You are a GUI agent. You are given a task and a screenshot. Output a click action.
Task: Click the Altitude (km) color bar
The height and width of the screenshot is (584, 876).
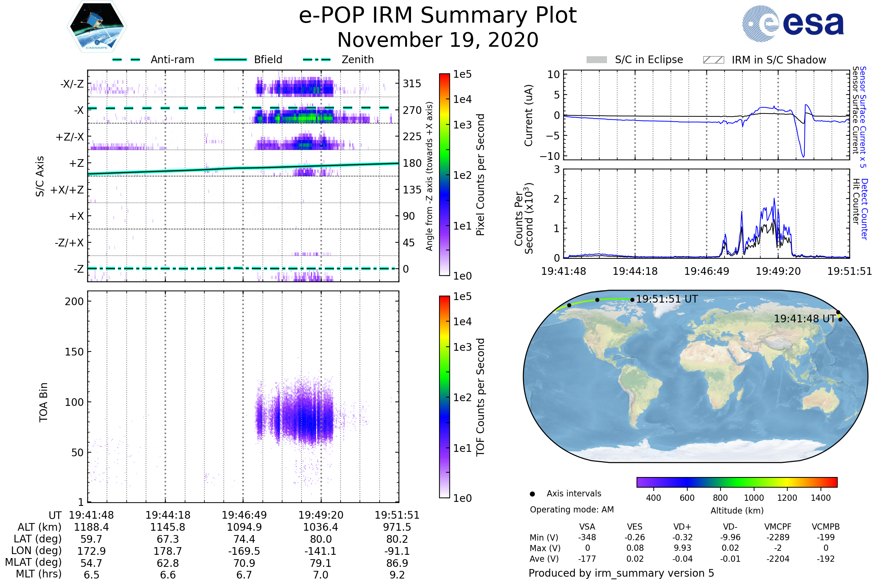click(x=737, y=482)
